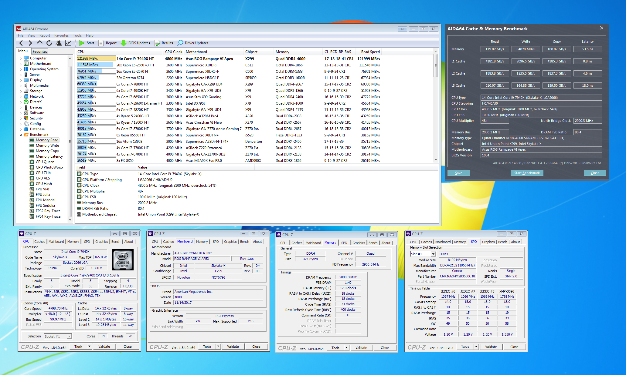Expand the Display tree node
Viewport: 626px width, 375px height.
tap(21, 80)
